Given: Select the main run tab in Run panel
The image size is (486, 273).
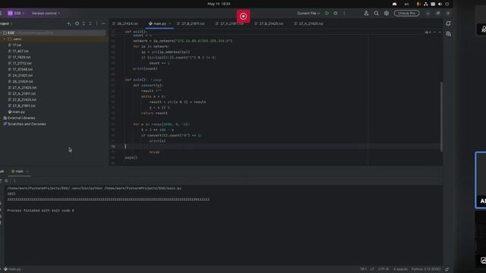Looking at the screenshot, I should click(x=19, y=171).
